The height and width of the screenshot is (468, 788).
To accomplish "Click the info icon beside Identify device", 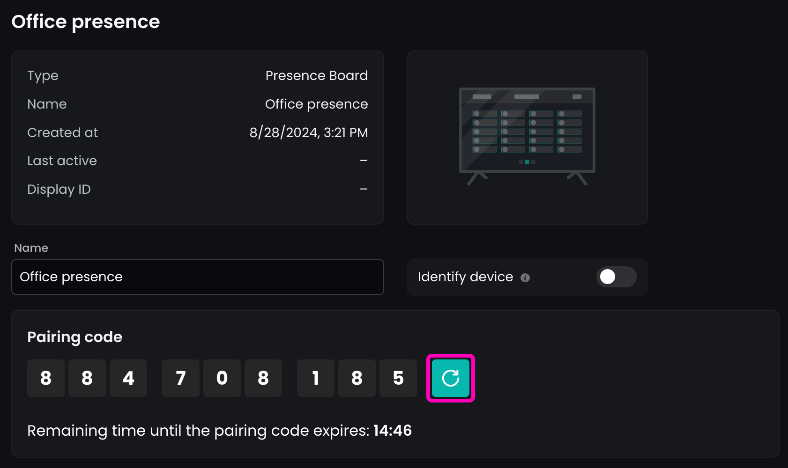I will (x=525, y=278).
